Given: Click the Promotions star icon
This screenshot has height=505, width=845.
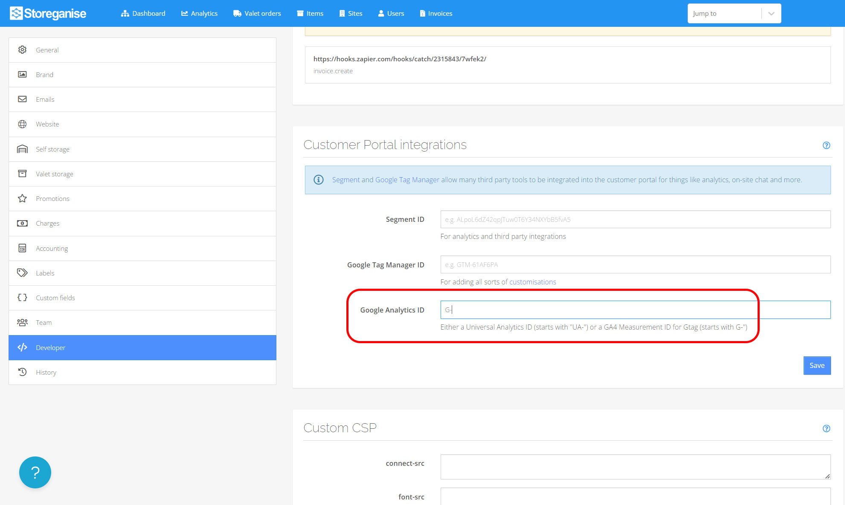Looking at the screenshot, I should point(22,198).
